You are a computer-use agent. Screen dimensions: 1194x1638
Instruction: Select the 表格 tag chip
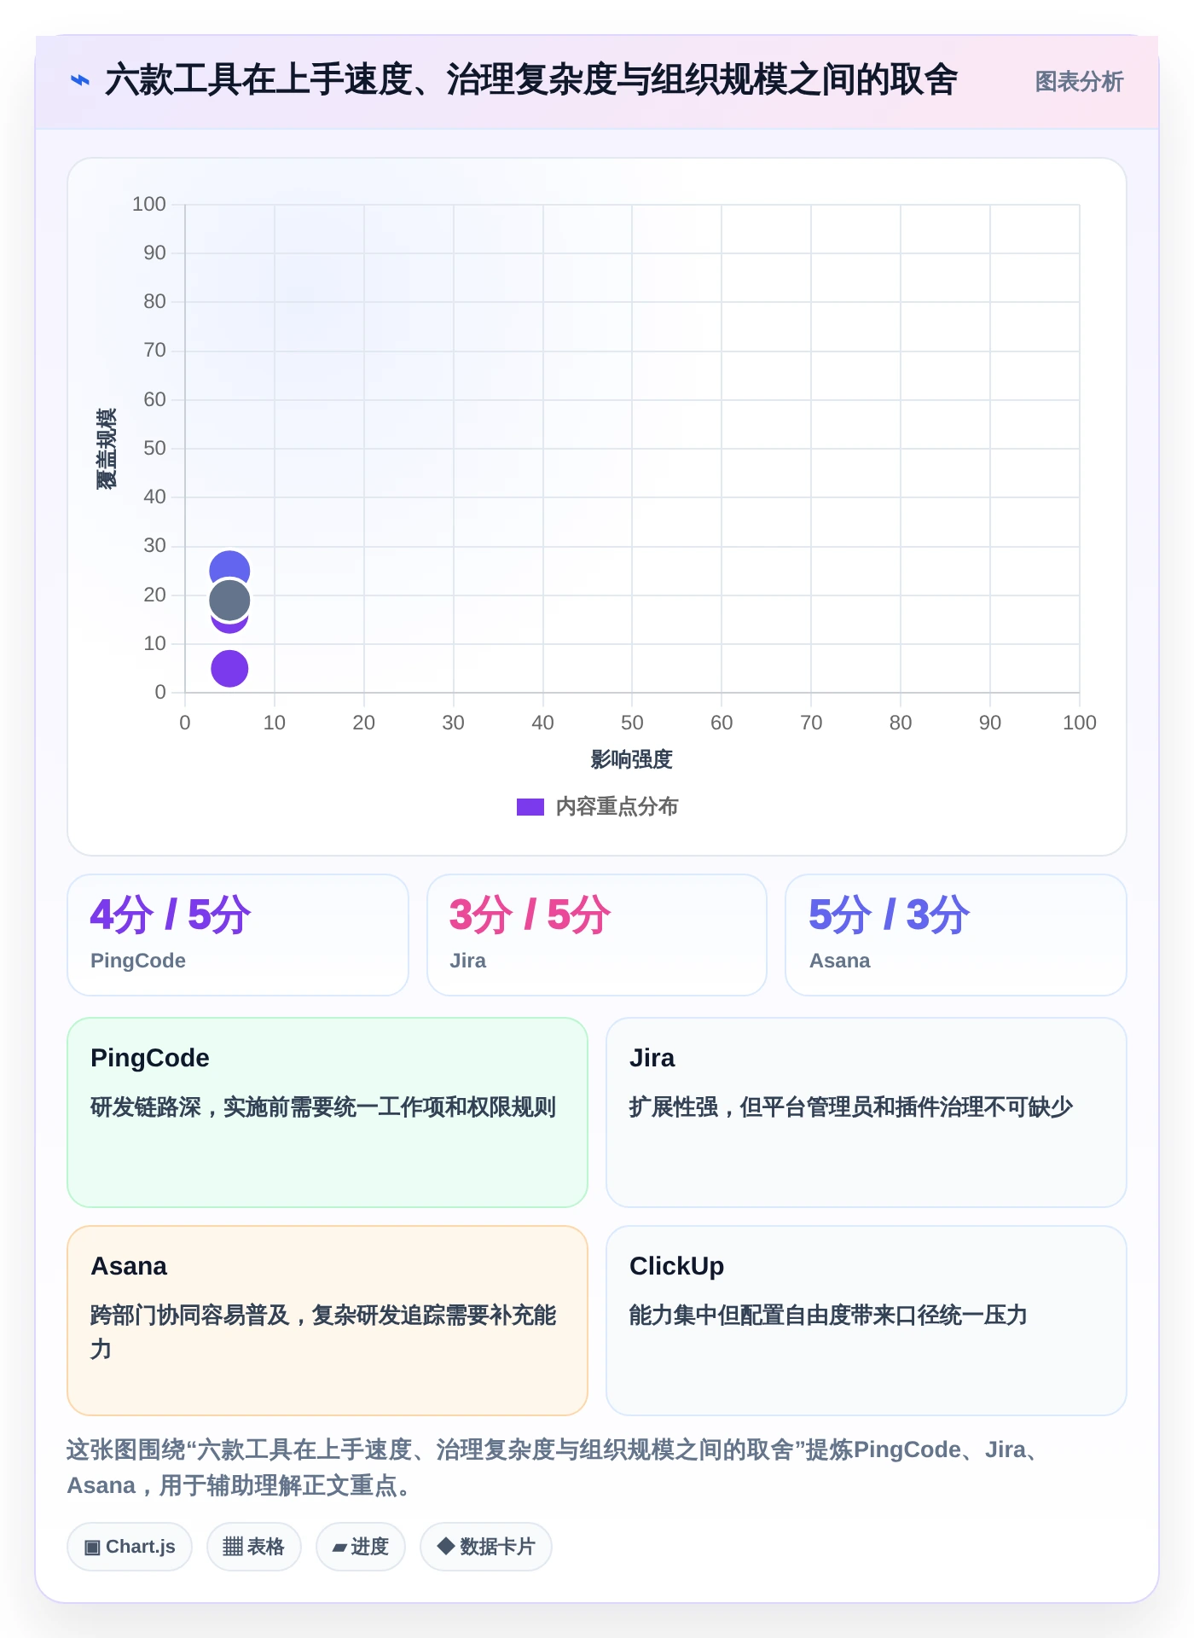click(254, 1547)
